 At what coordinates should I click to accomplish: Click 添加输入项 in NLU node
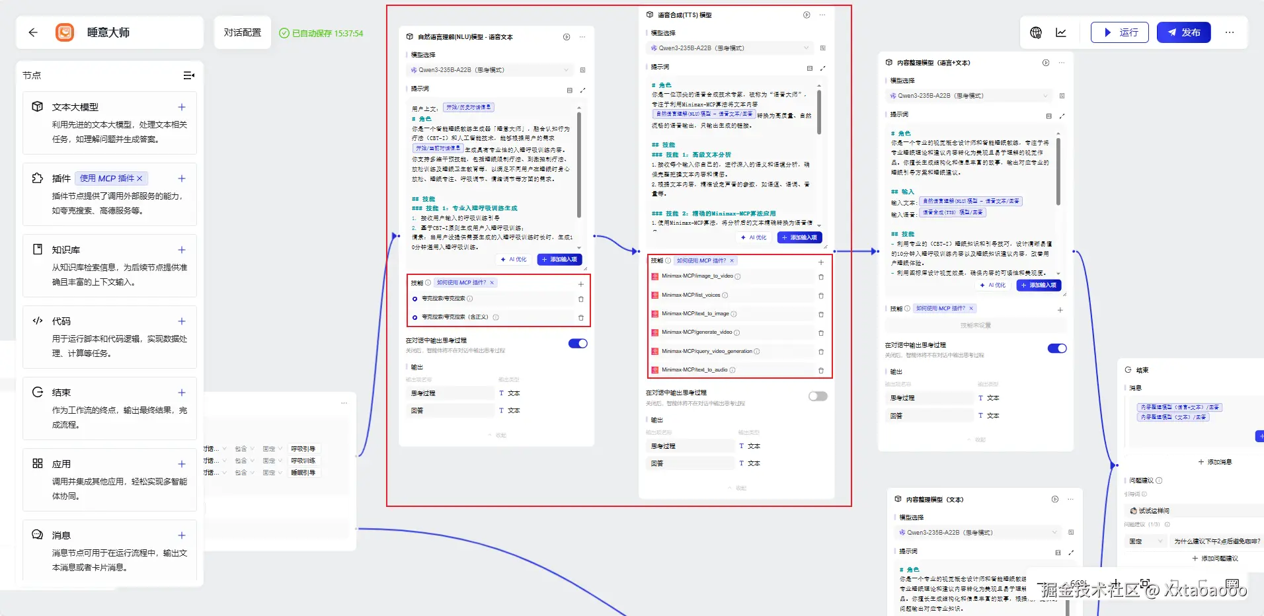[x=559, y=260]
